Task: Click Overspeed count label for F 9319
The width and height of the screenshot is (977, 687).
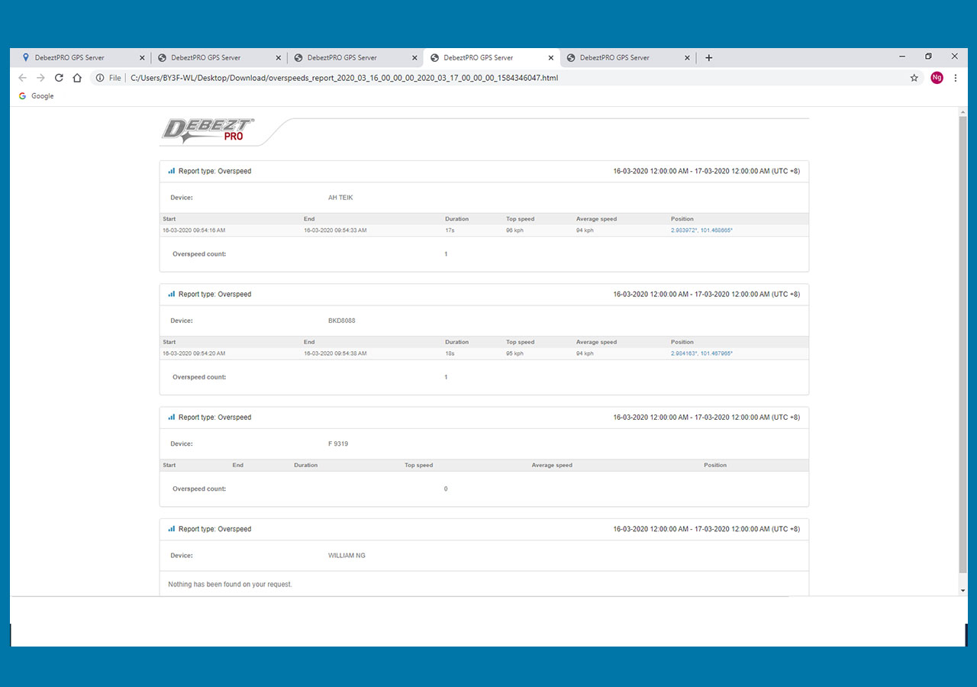Action: (199, 489)
